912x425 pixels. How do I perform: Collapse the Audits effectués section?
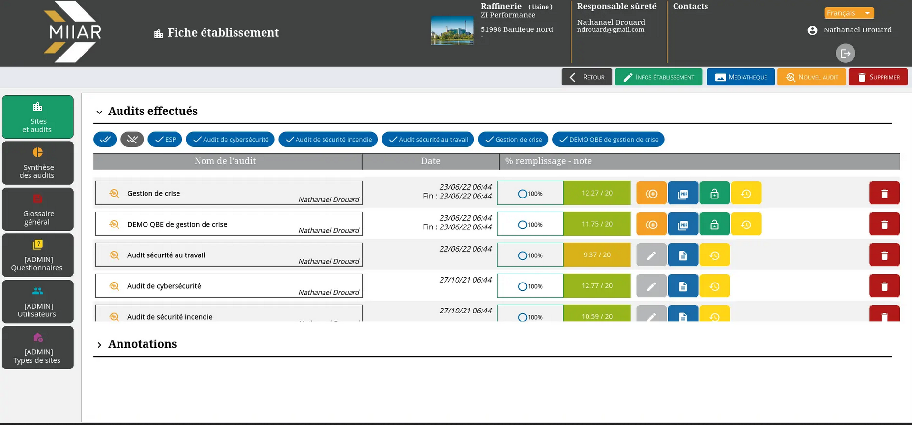pos(99,112)
